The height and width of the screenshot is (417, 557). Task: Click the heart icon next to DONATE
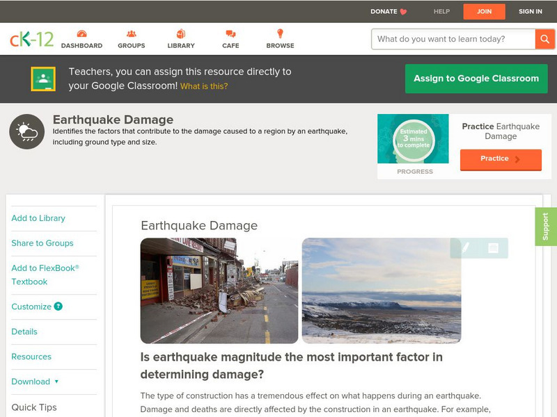[402, 11]
